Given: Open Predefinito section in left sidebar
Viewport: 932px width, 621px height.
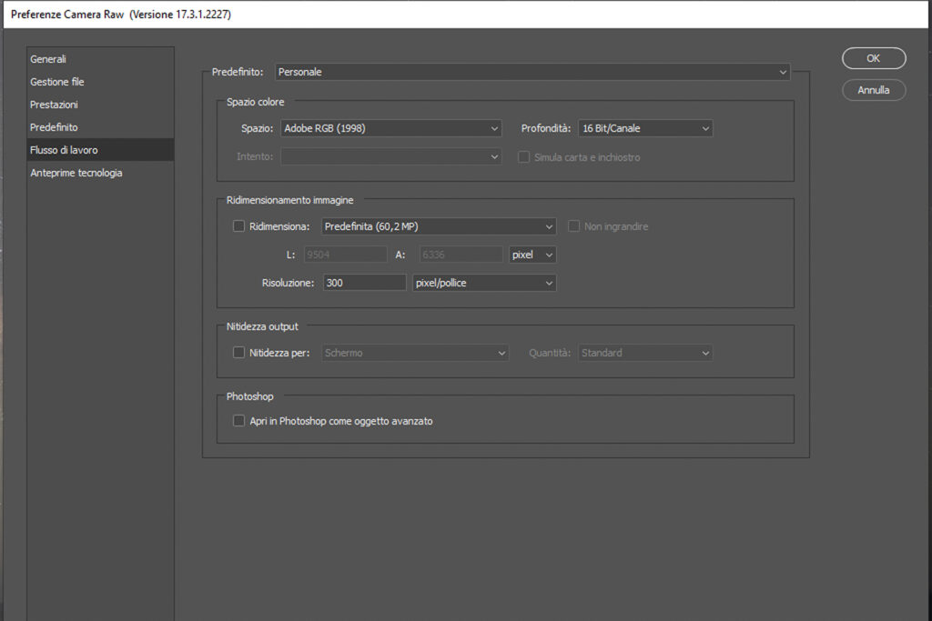Looking at the screenshot, I should (x=54, y=127).
